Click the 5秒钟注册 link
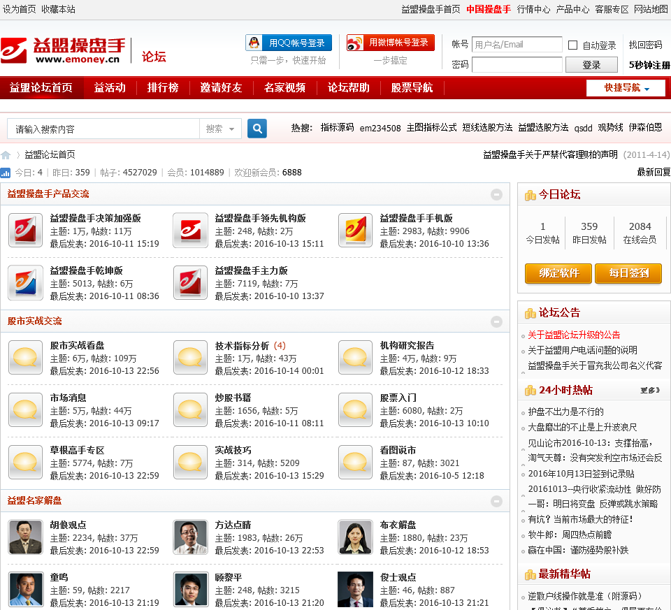671x610 pixels. [x=649, y=65]
